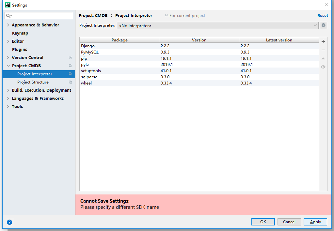Upgrade the package using the up-arrow icon
334x231 pixels.
[323, 58]
